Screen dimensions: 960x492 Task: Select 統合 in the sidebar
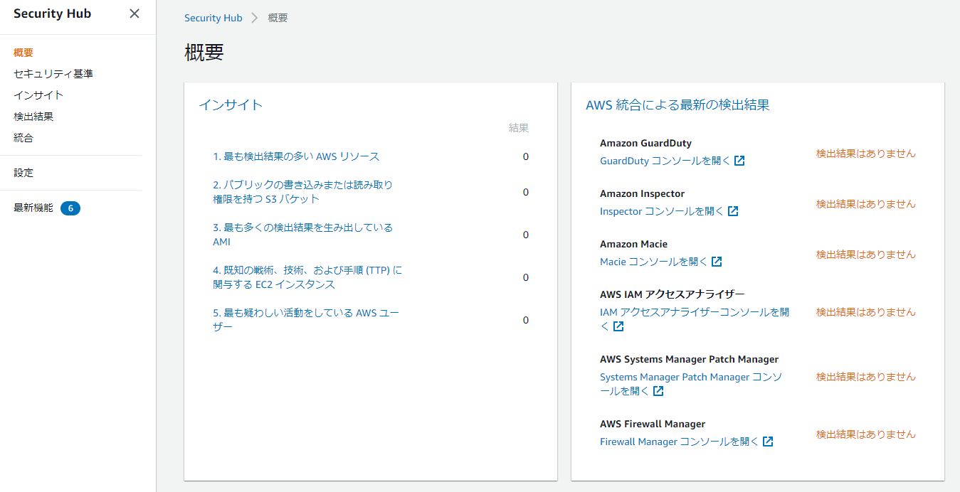coord(23,138)
